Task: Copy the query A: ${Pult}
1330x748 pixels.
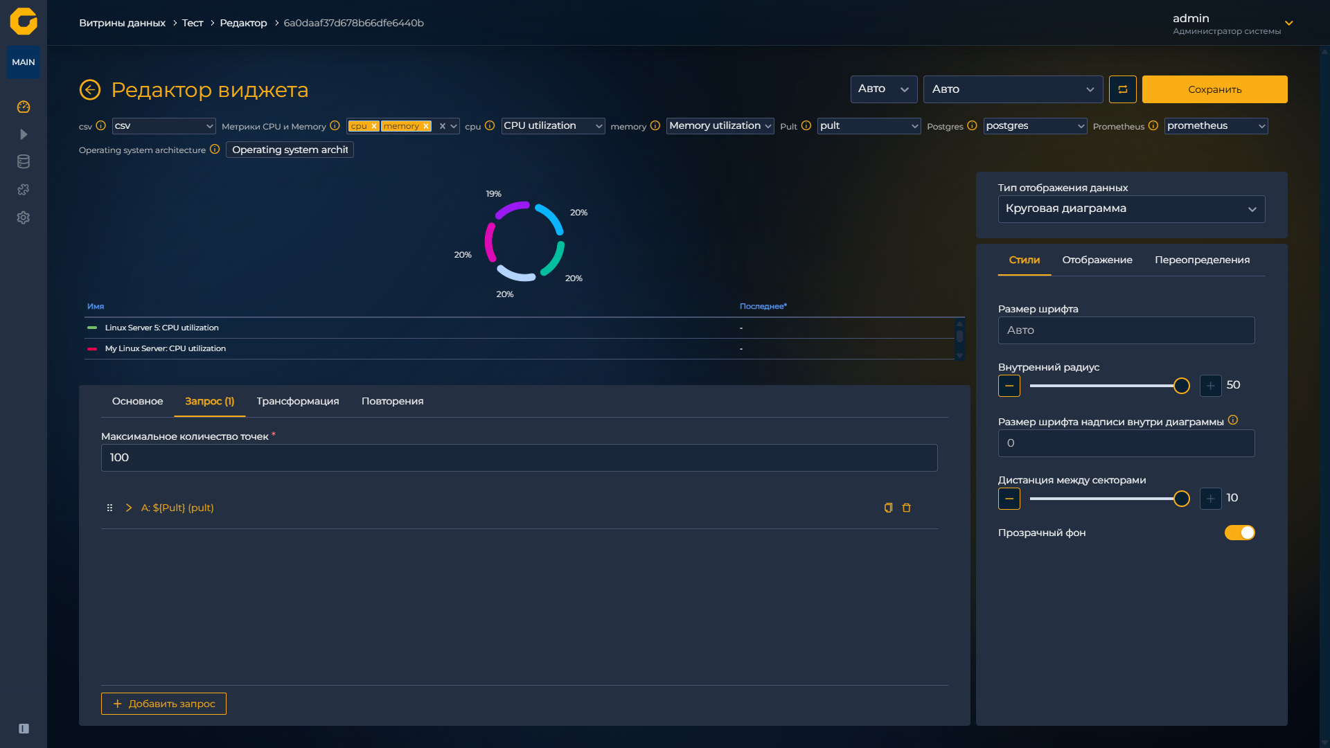Action: [888, 508]
